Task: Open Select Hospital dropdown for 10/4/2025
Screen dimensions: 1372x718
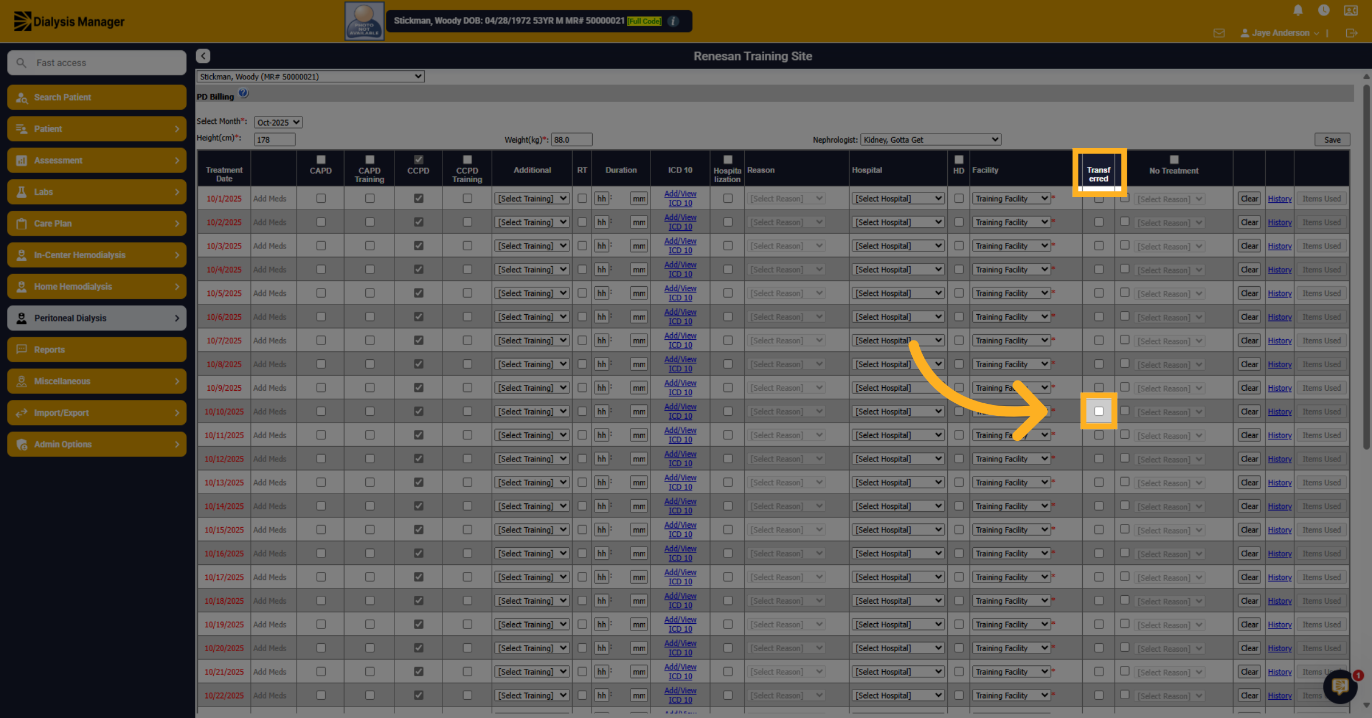Action: click(898, 270)
